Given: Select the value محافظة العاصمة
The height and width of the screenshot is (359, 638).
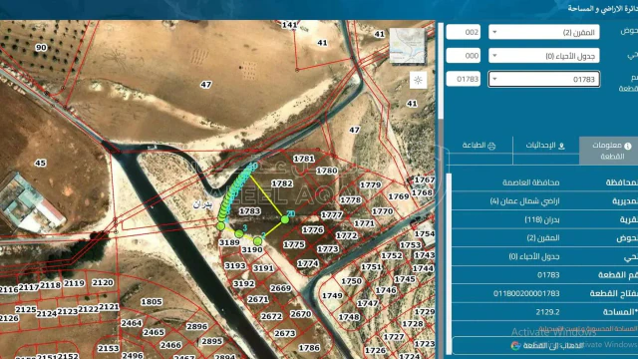Looking at the screenshot, I should tap(531, 182).
